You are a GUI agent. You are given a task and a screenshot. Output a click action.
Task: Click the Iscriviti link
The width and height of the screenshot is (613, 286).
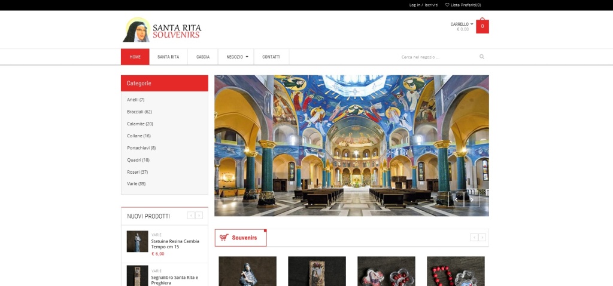432,5
